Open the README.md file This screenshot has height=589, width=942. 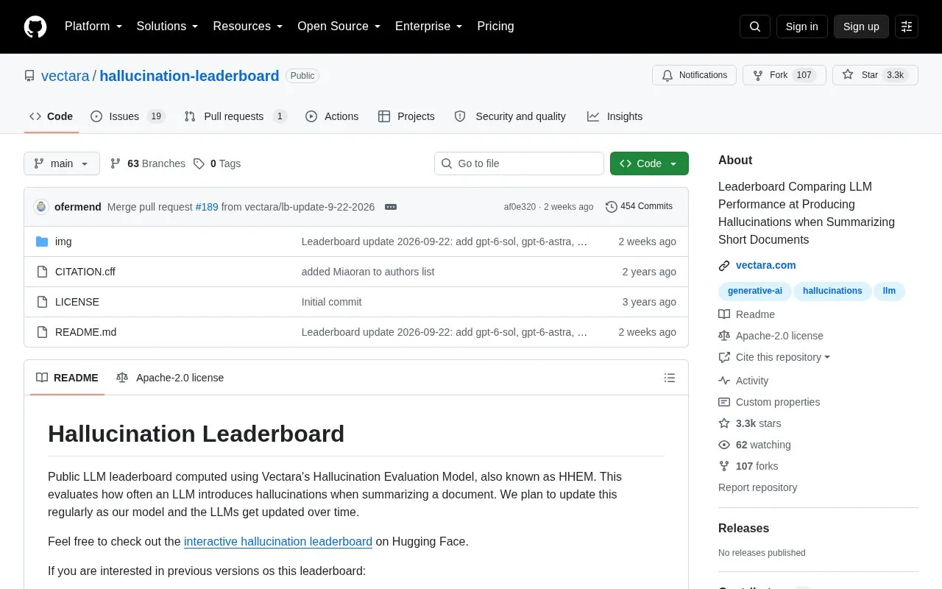(85, 332)
